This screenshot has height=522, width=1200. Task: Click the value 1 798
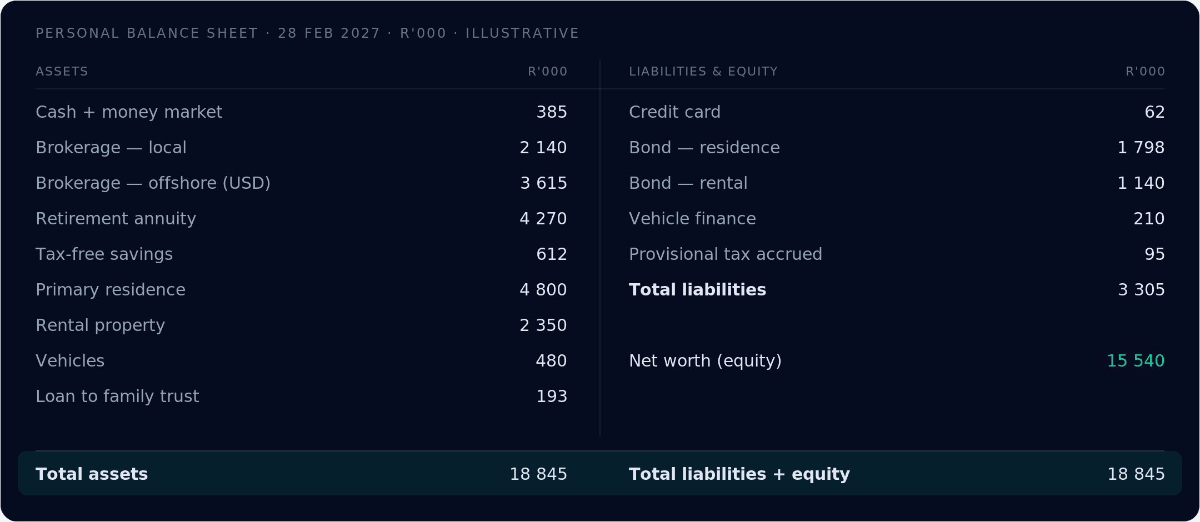click(x=1141, y=148)
